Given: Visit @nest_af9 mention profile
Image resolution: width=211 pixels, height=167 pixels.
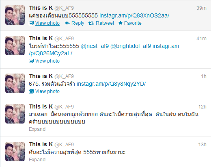Looking at the screenshot, I should (x=95, y=46).
